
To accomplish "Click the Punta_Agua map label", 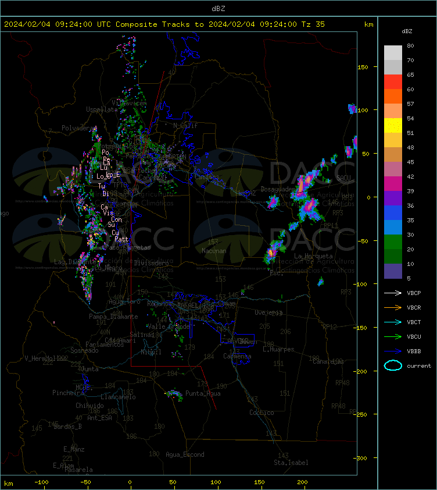I will [203, 393].
